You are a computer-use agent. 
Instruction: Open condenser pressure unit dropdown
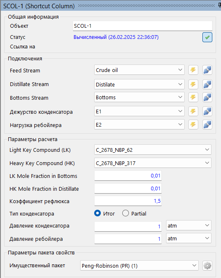tap(189, 225)
